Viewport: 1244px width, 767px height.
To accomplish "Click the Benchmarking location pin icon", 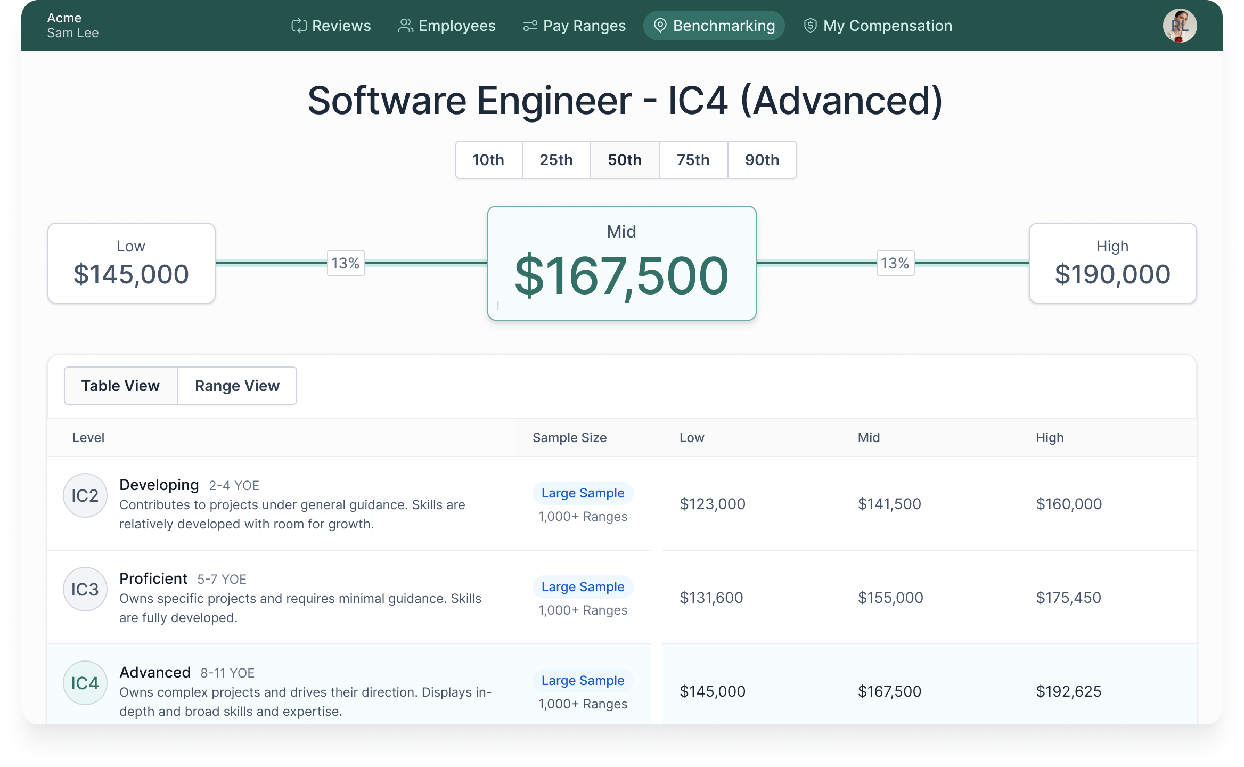I will pos(661,25).
